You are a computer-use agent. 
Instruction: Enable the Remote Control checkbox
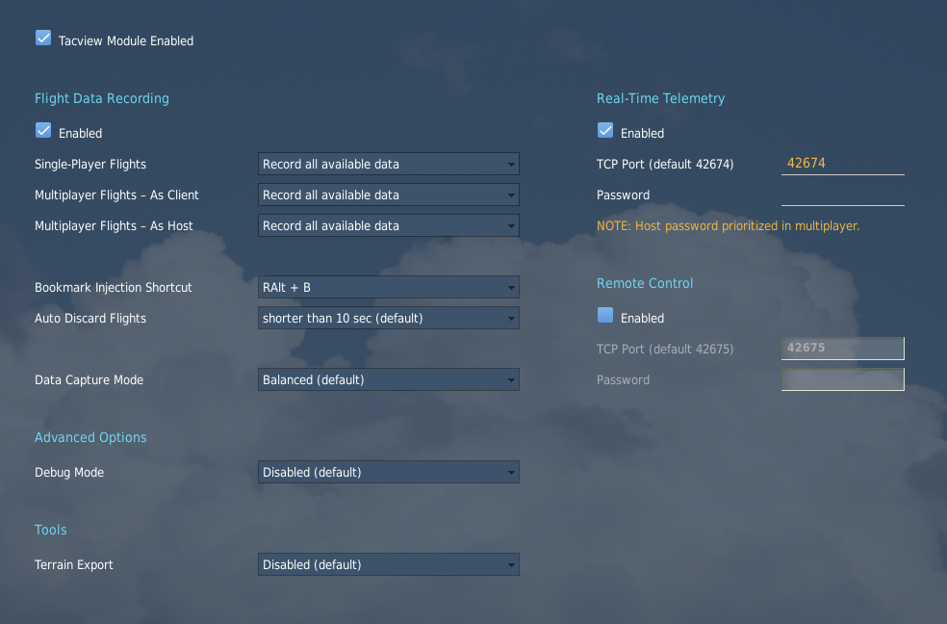click(x=605, y=315)
